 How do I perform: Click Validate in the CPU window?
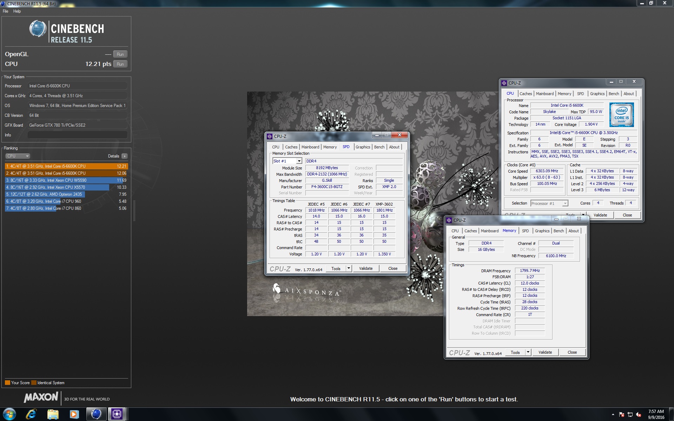click(x=600, y=215)
